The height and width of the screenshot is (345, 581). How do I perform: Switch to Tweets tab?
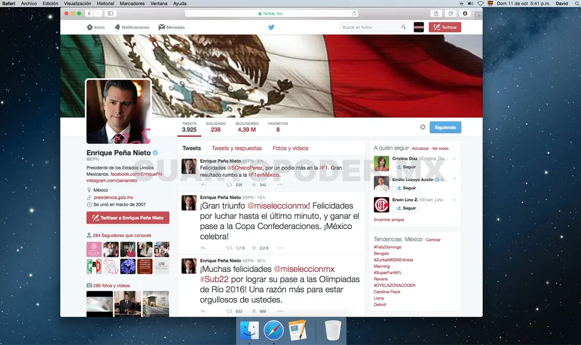pos(192,148)
